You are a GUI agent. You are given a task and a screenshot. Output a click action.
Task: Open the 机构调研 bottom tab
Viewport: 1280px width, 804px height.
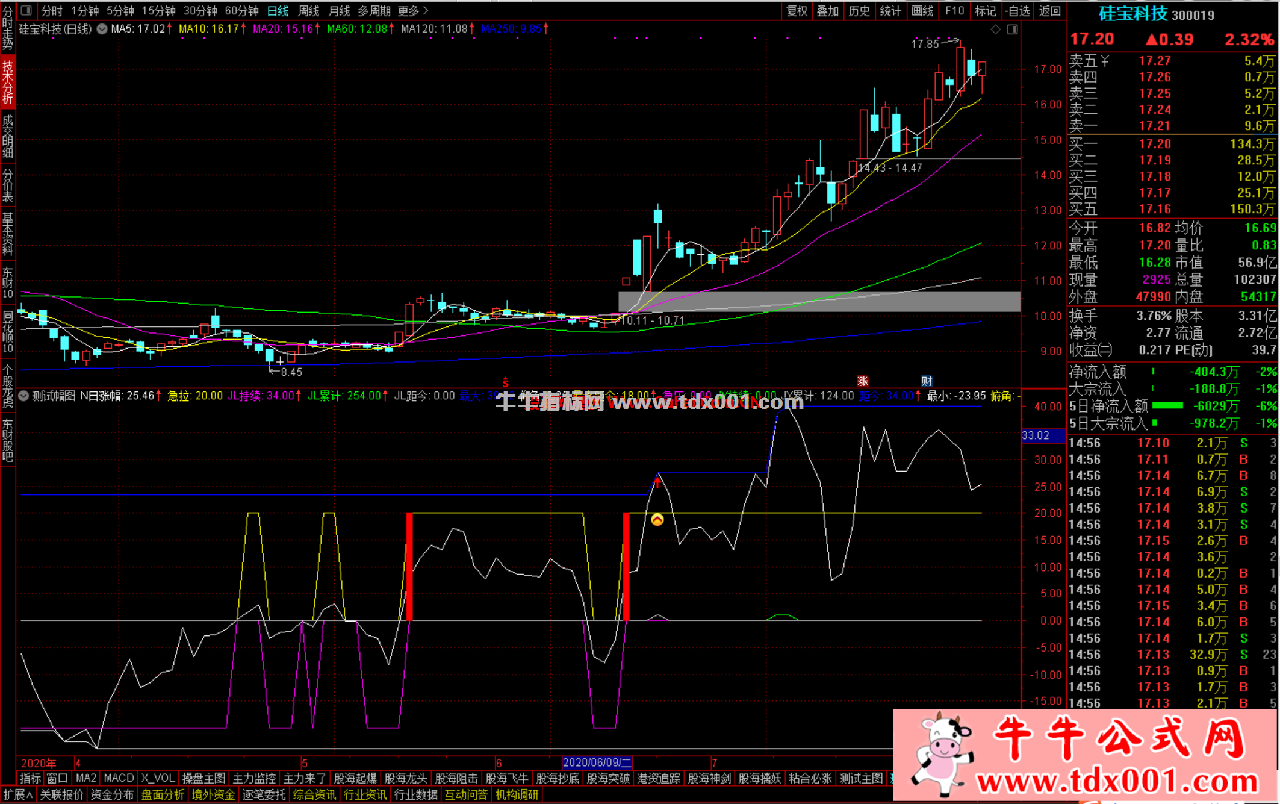click(517, 794)
